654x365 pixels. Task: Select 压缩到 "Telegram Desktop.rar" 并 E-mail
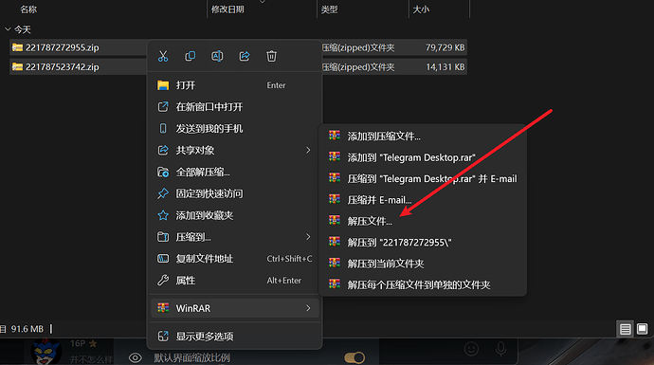[x=423, y=178]
